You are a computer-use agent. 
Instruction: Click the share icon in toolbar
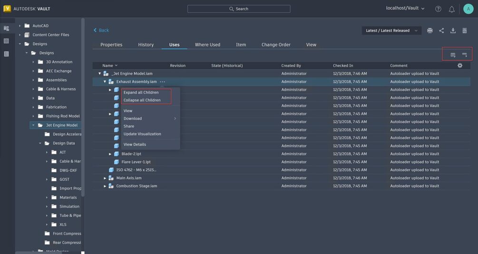pyautogui.click(x=441, y=30)
